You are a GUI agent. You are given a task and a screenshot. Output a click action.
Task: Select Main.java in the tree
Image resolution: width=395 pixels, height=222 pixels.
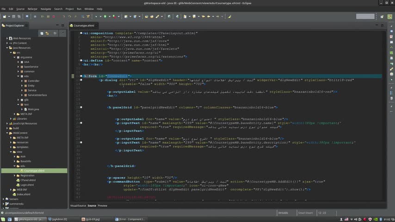pyautogui.click(x=33, y=109)
